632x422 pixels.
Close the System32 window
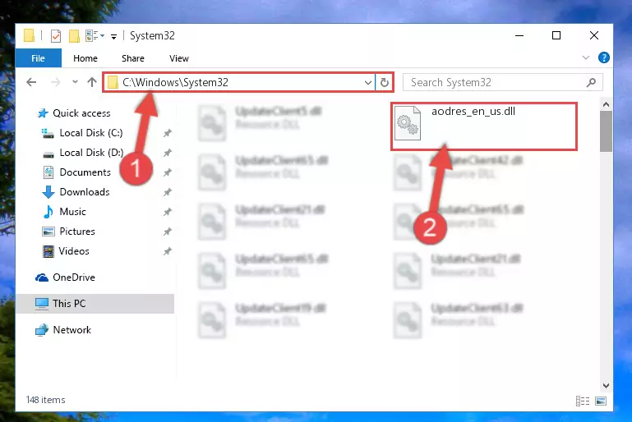click(593, 35)
